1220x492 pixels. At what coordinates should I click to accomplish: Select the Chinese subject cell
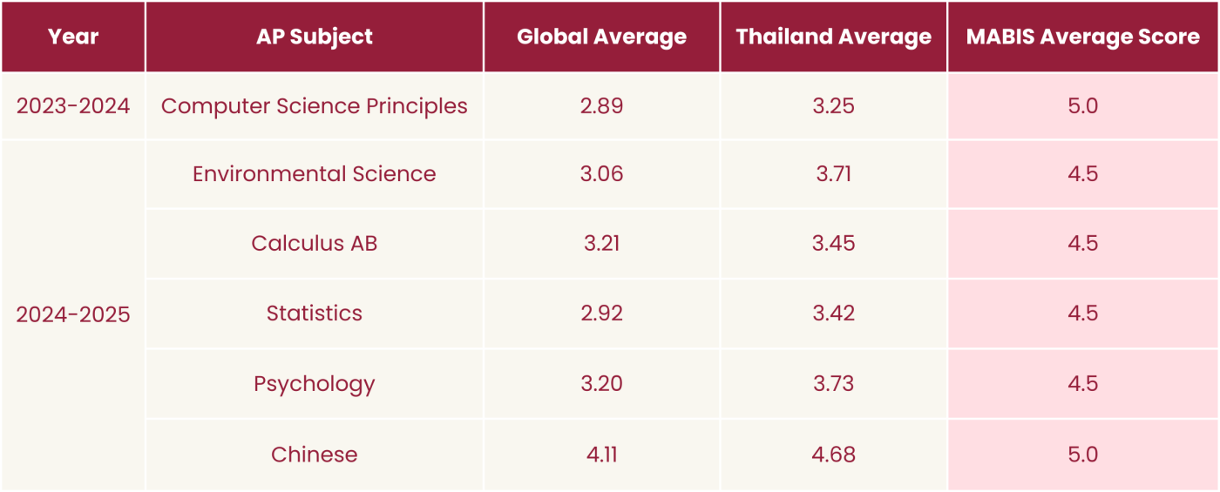pyautogui.click(x=315, y=455)
